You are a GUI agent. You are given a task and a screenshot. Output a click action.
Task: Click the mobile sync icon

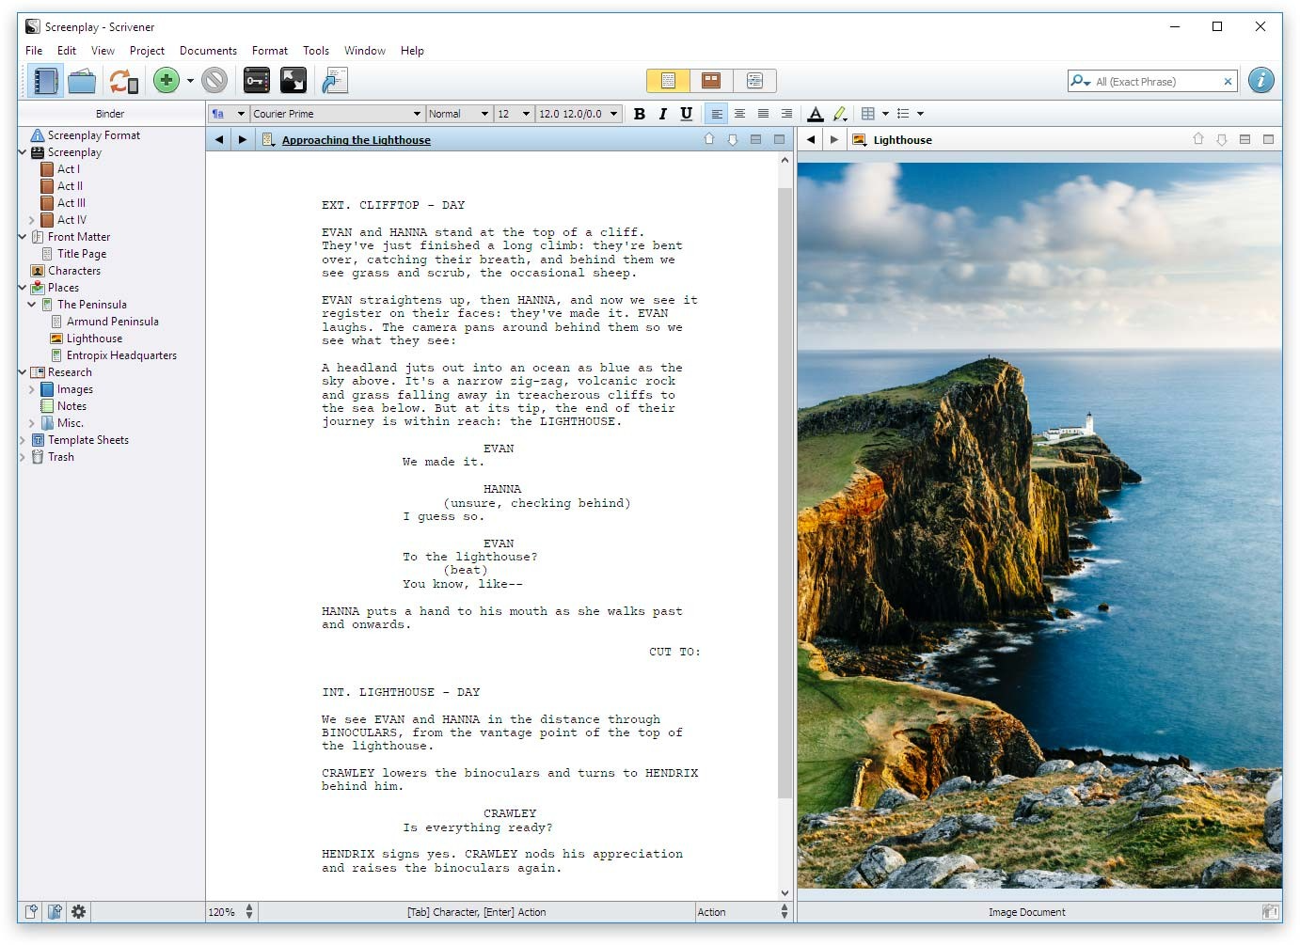click(x=123, y=81)
